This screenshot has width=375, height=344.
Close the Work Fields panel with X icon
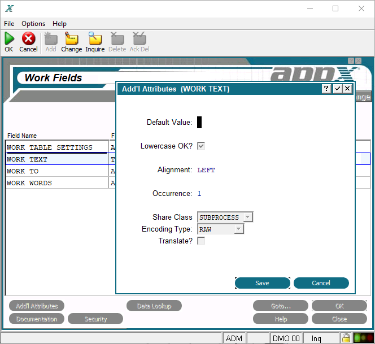pyautogui.click(x=358, y=61)
